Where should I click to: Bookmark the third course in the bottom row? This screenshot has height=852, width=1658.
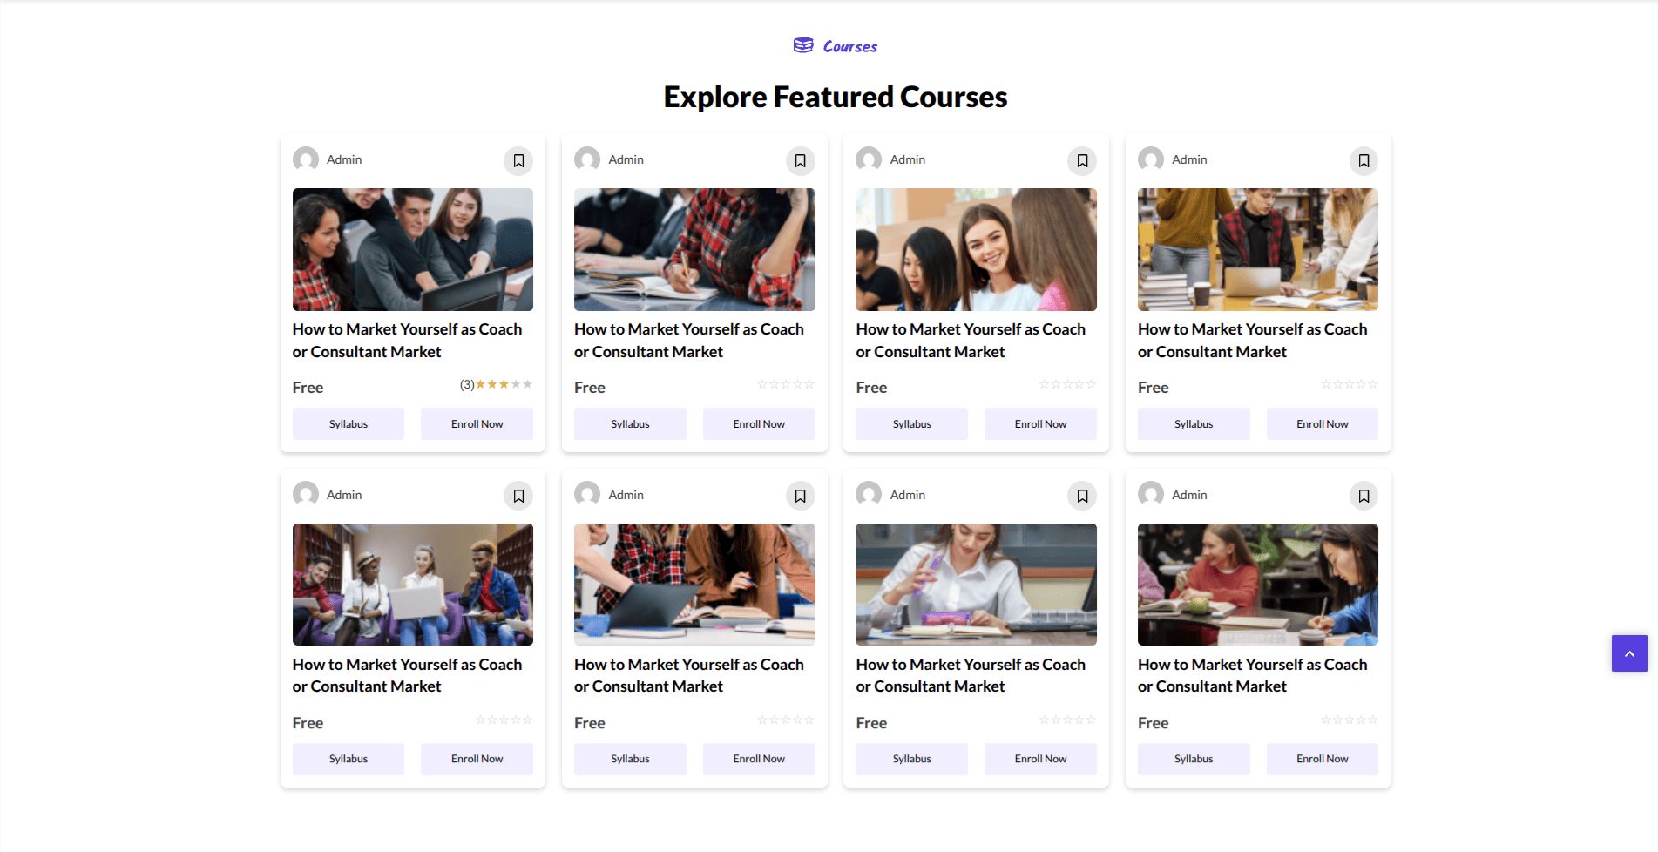click(1082, 496)
